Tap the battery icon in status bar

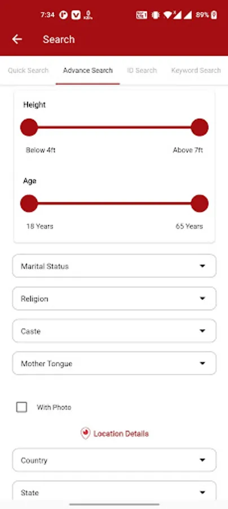tap(214, 15)
